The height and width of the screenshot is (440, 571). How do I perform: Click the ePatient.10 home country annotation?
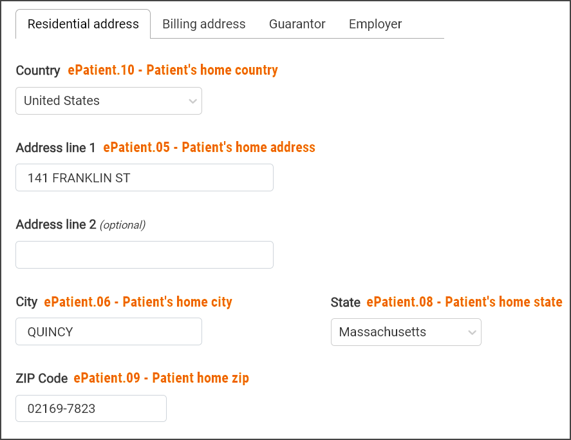[173, 70]
